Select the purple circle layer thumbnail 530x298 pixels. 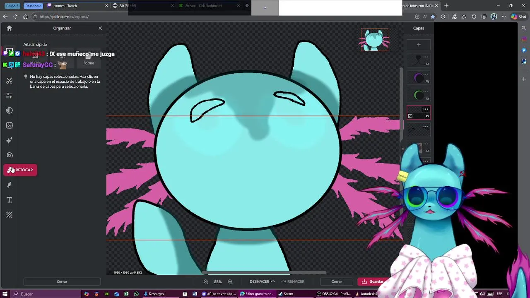[418, 78]
